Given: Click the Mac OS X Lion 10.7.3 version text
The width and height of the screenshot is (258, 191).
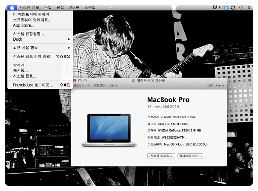Looking at the screenshot, I should coord(186,144).
